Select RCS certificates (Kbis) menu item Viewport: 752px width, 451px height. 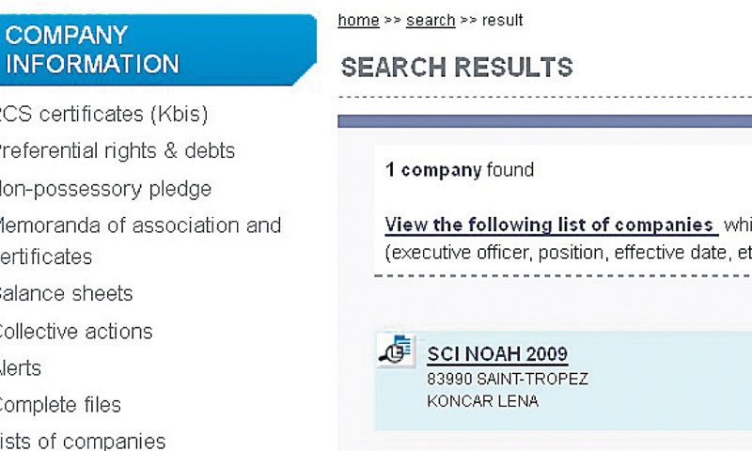coord(103,115)
